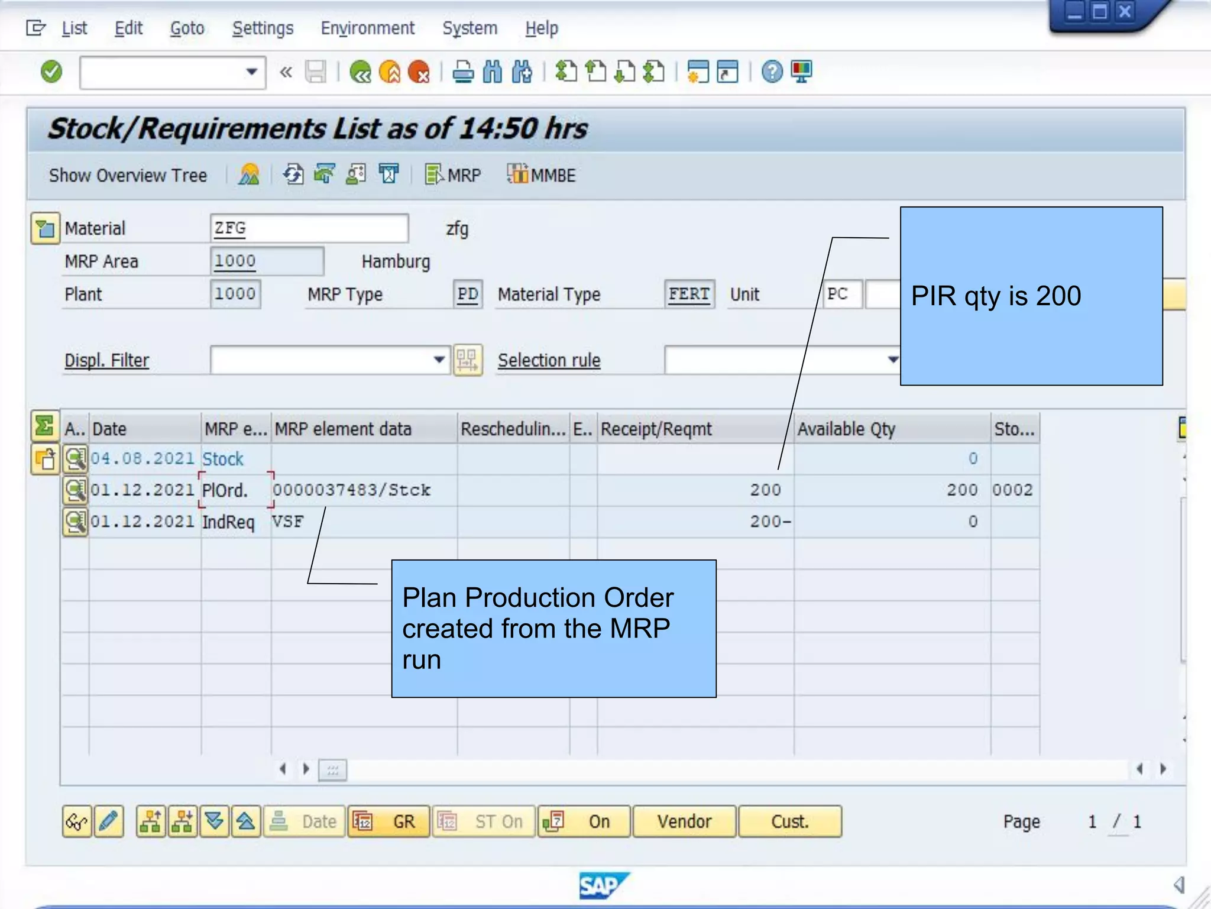The image size is (1211, 909).
Task: Open the command field dropdown arrow
Action: (x=251, y=72)
